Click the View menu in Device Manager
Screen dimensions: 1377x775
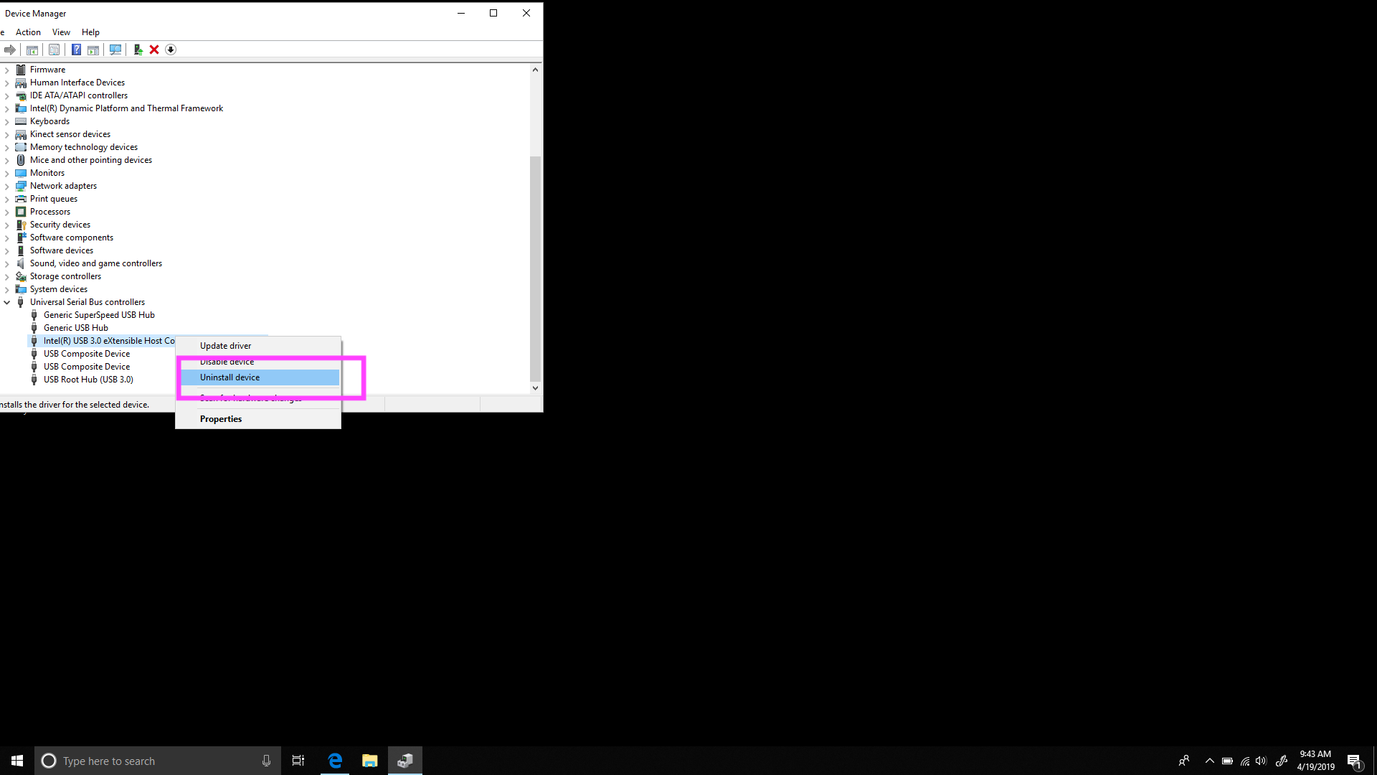pos(60,32)
